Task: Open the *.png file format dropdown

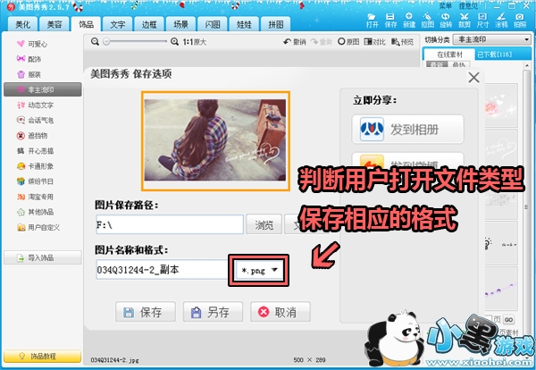Action: pos(260,270)
